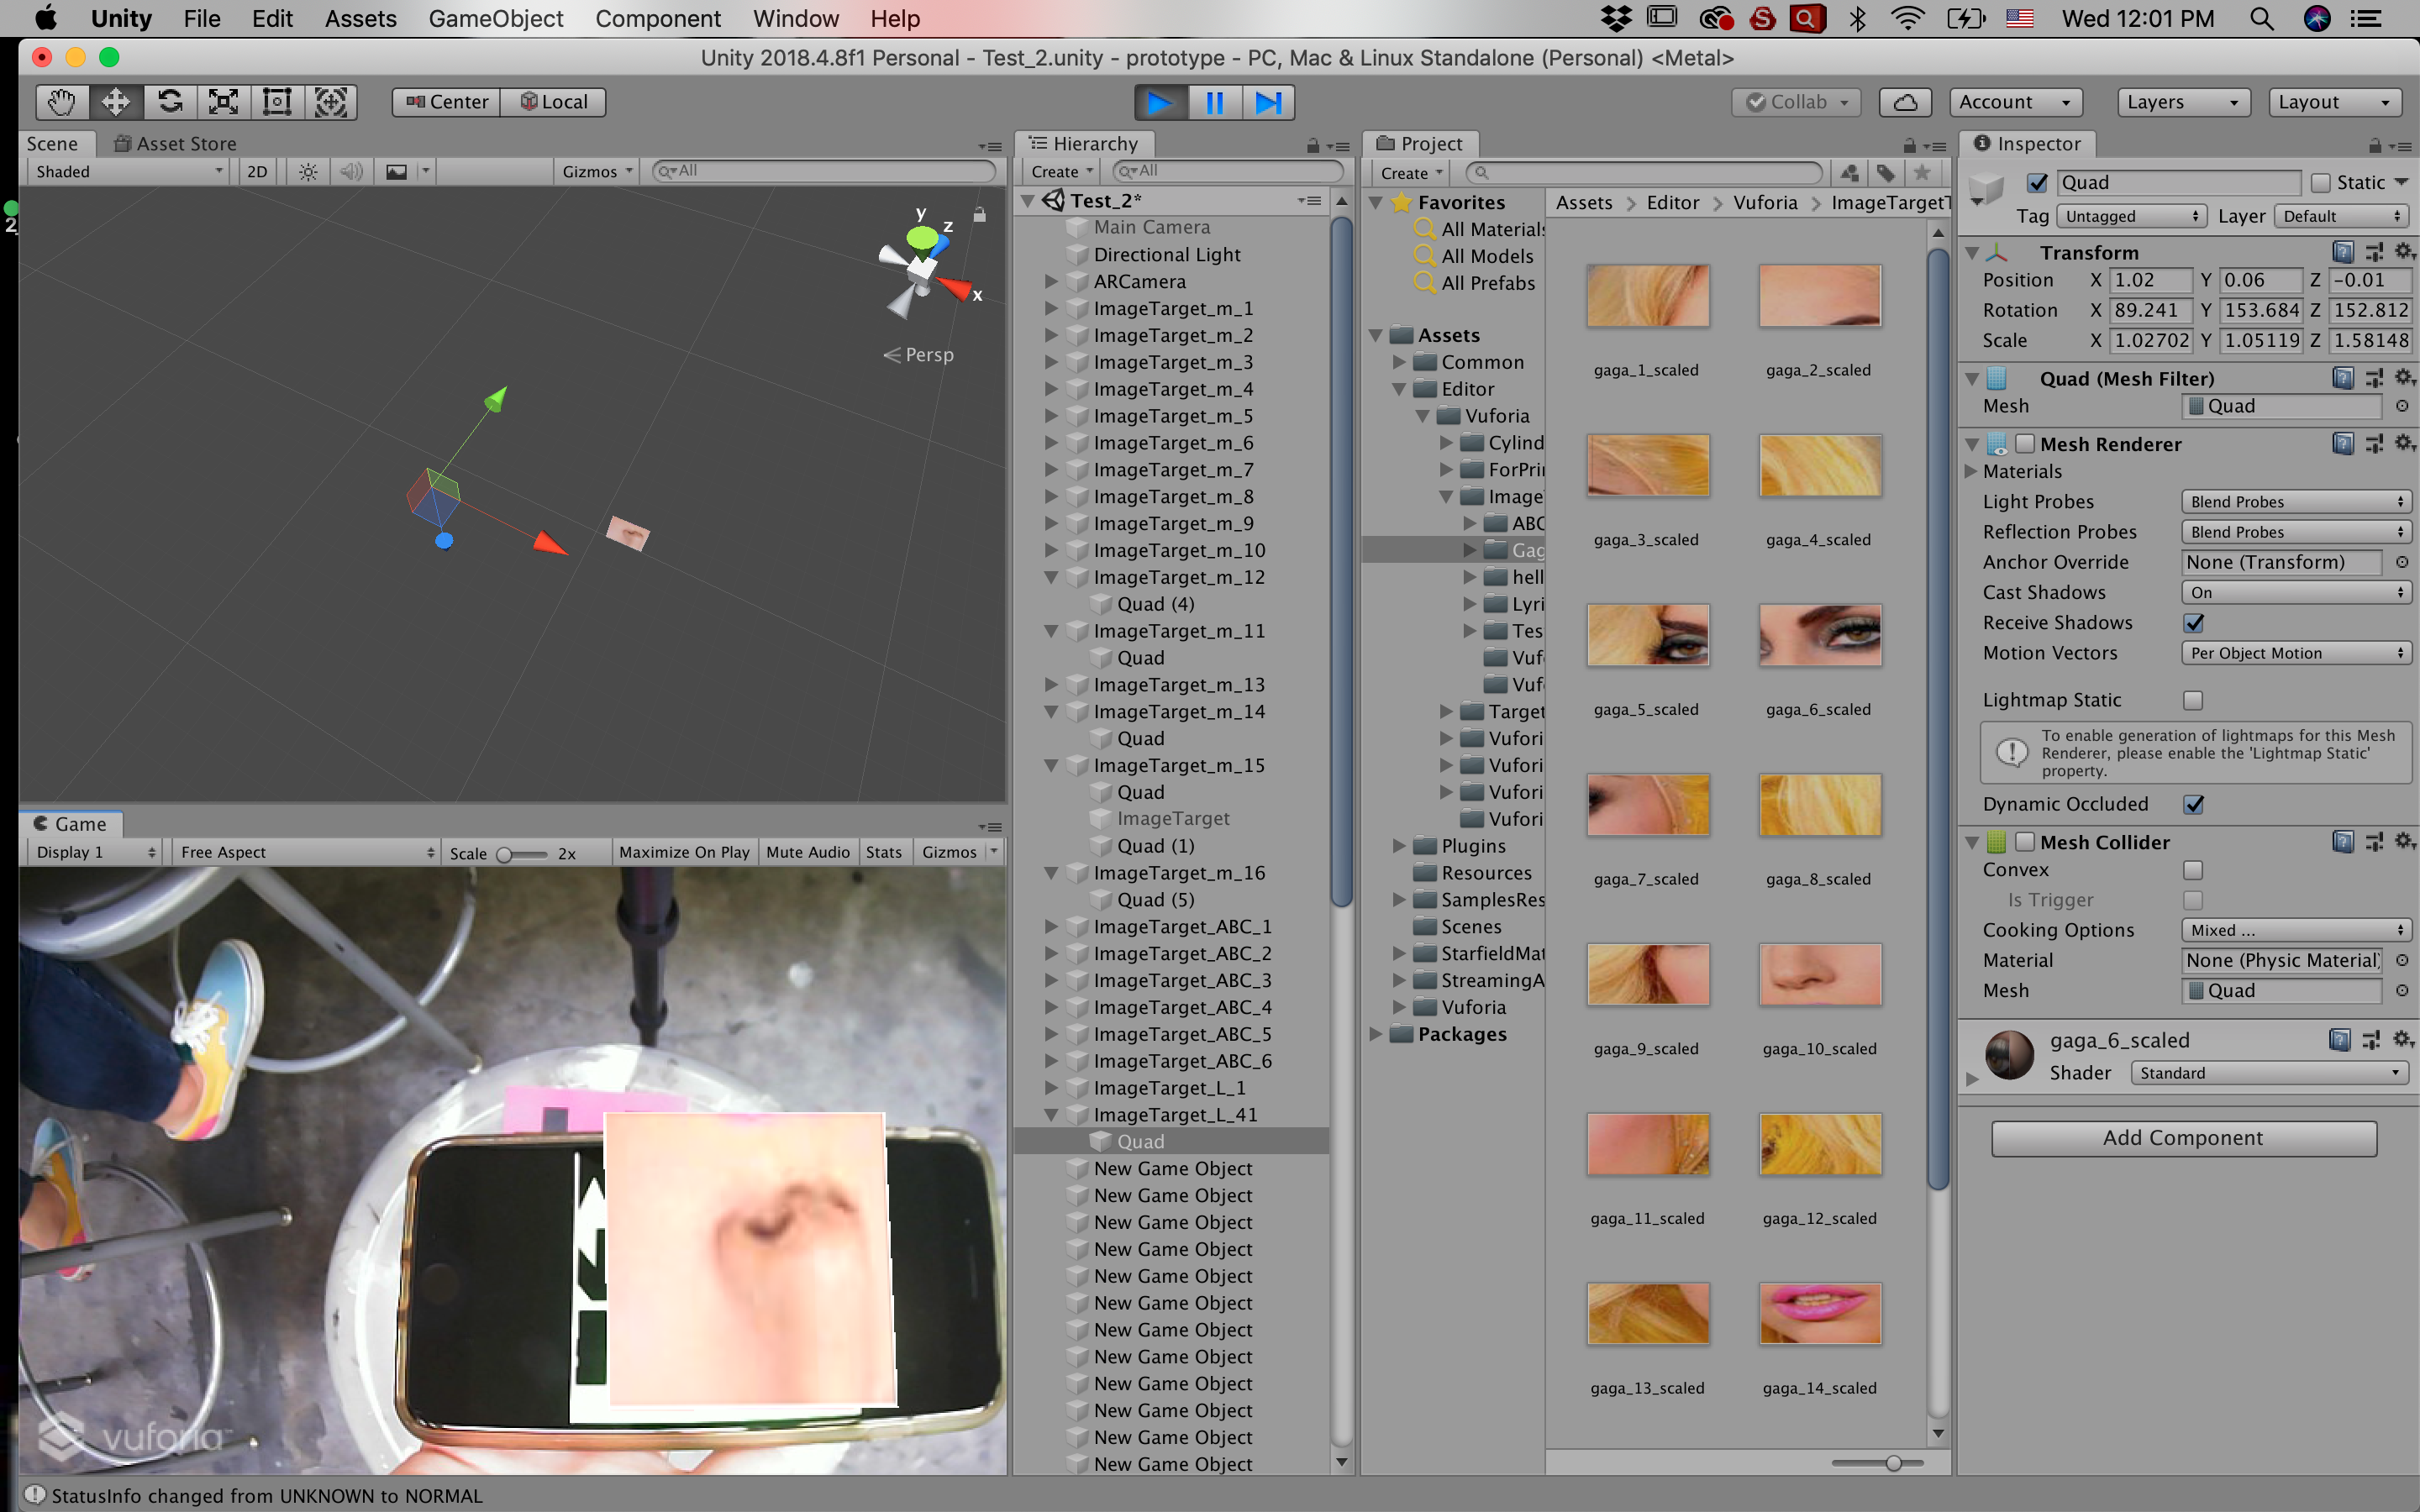Toggle scene audio speaker icon

350,172
